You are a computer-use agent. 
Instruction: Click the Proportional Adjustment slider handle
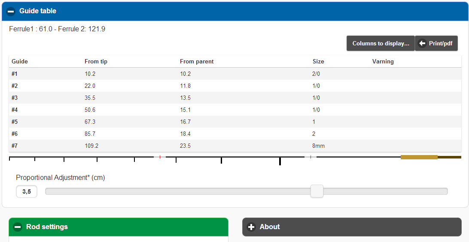[x=317, y=191]
